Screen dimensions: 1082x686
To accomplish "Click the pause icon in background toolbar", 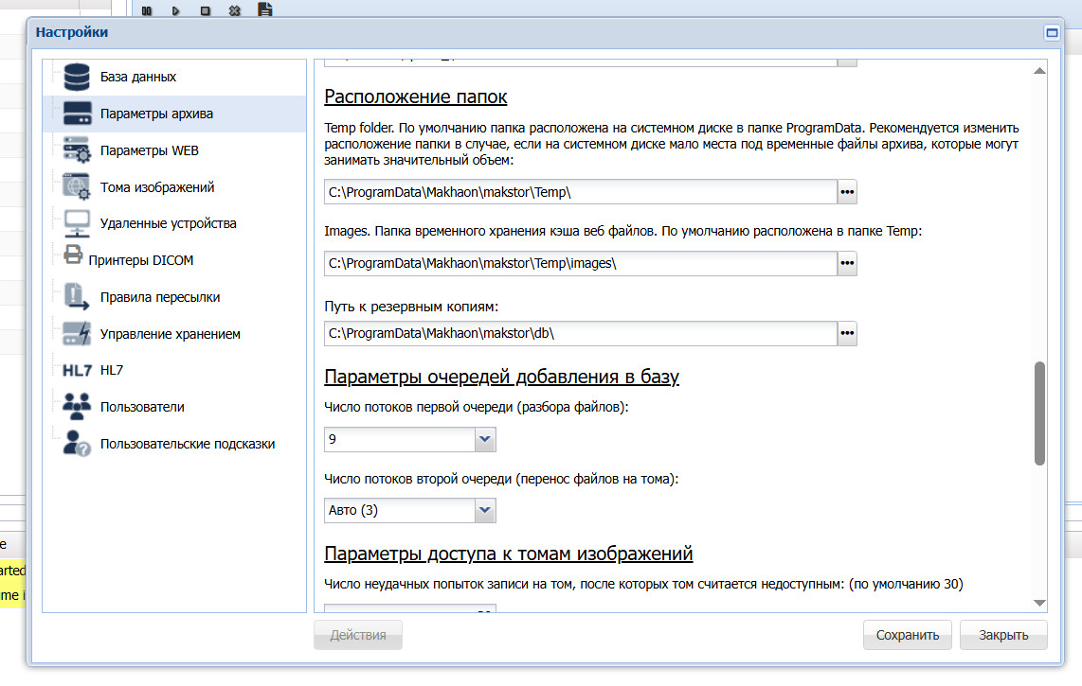I will tap(146, 10).
